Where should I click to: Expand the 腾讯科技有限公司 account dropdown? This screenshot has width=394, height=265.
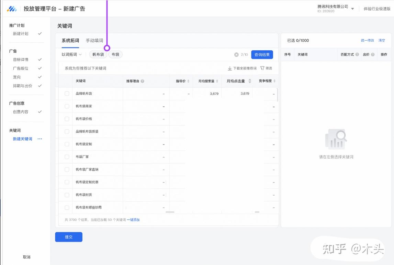(352, 9)
